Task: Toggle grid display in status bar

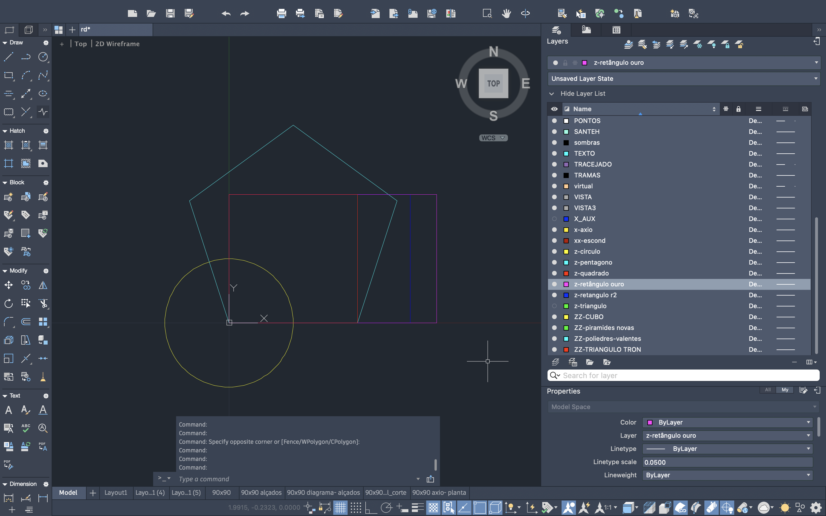Action: [340, 508]
